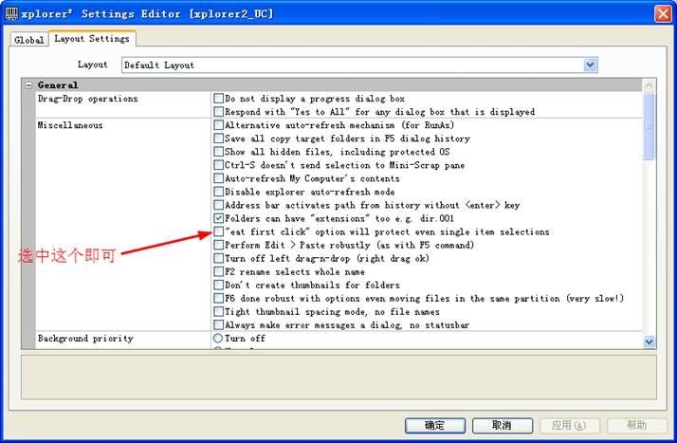This screenshot has width=677, height=443.
Task: Select Turn off background priority radio button
Action: (x=219, y=339)
